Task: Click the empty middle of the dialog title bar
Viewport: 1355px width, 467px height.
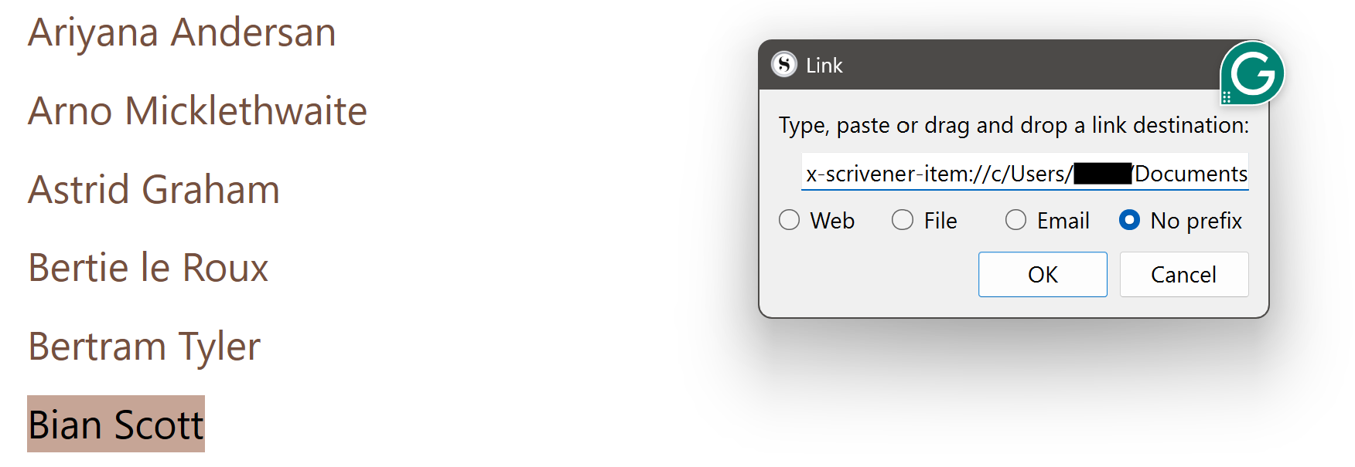Action: tap(1029, 65)
